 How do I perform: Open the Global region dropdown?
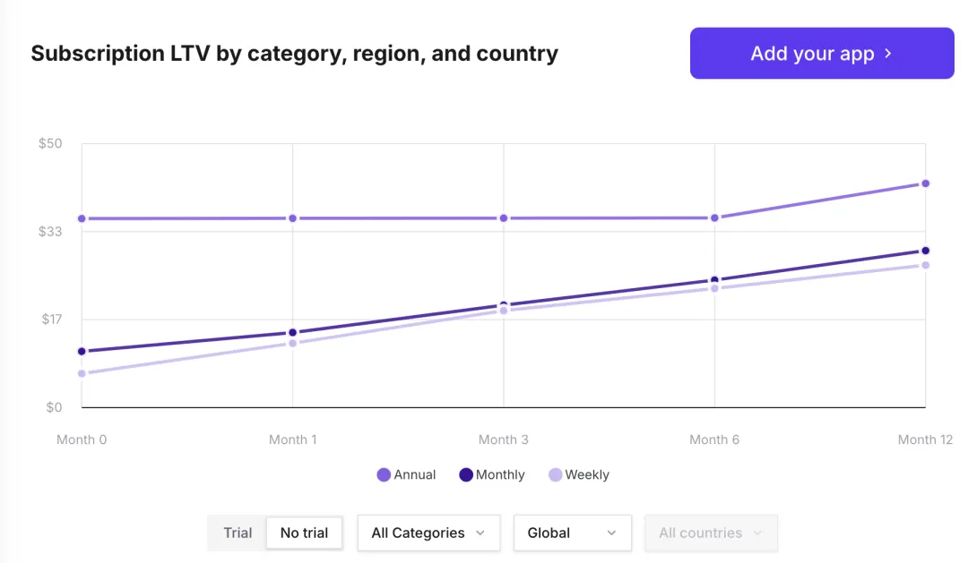(x=572, y=533)
